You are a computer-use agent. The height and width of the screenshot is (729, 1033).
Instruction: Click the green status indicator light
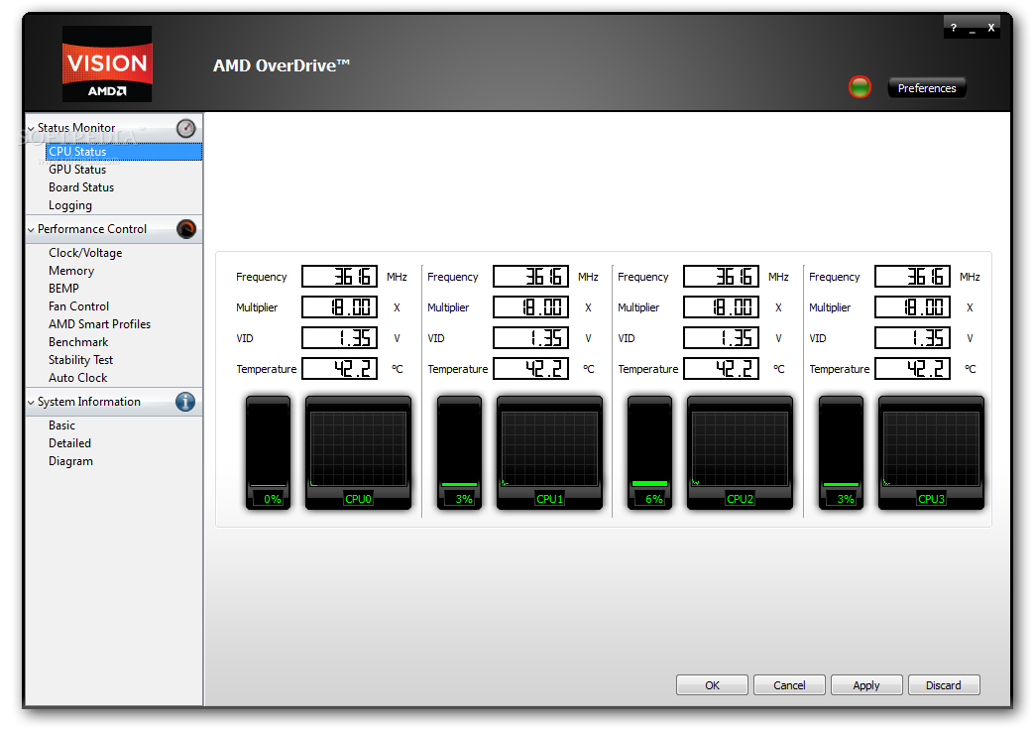tap(860, 87)
